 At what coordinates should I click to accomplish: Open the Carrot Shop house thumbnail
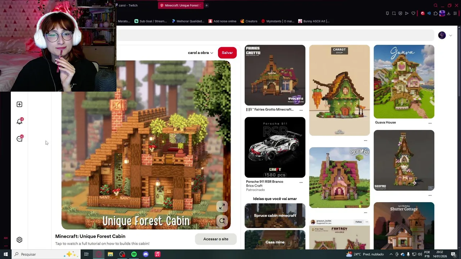point(339,90)
